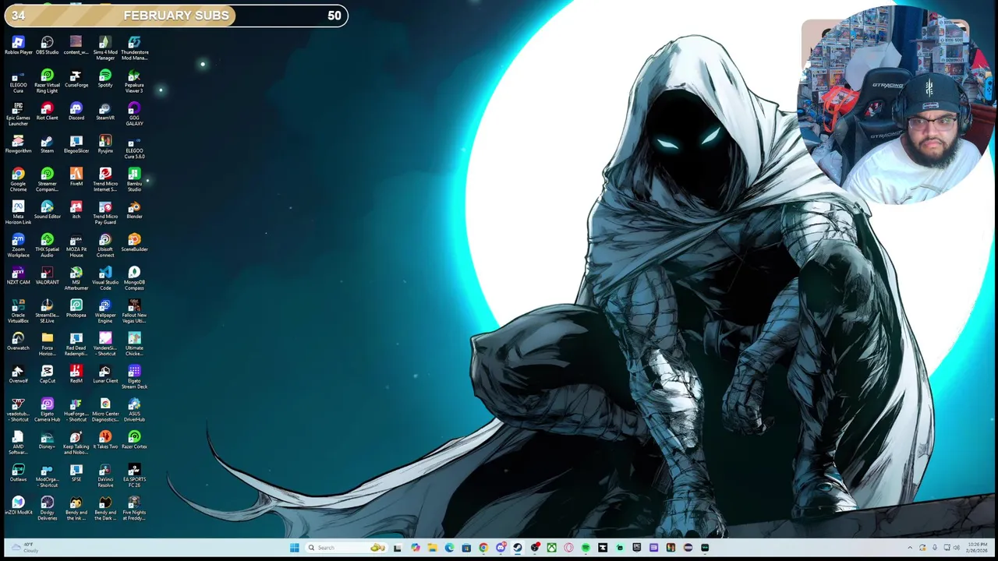Select the itch desktop icon
This screenshot has width=998, height=561.
coord(76,210)
